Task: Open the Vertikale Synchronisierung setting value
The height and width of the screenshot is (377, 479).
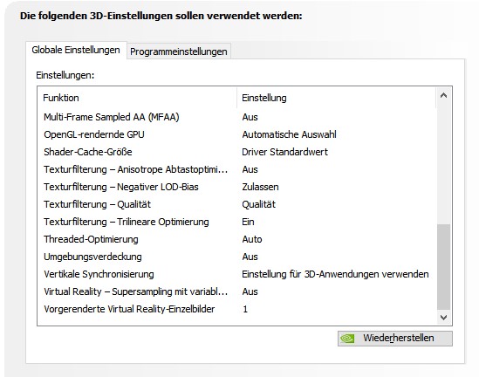Action: click(x=335, y=274)
